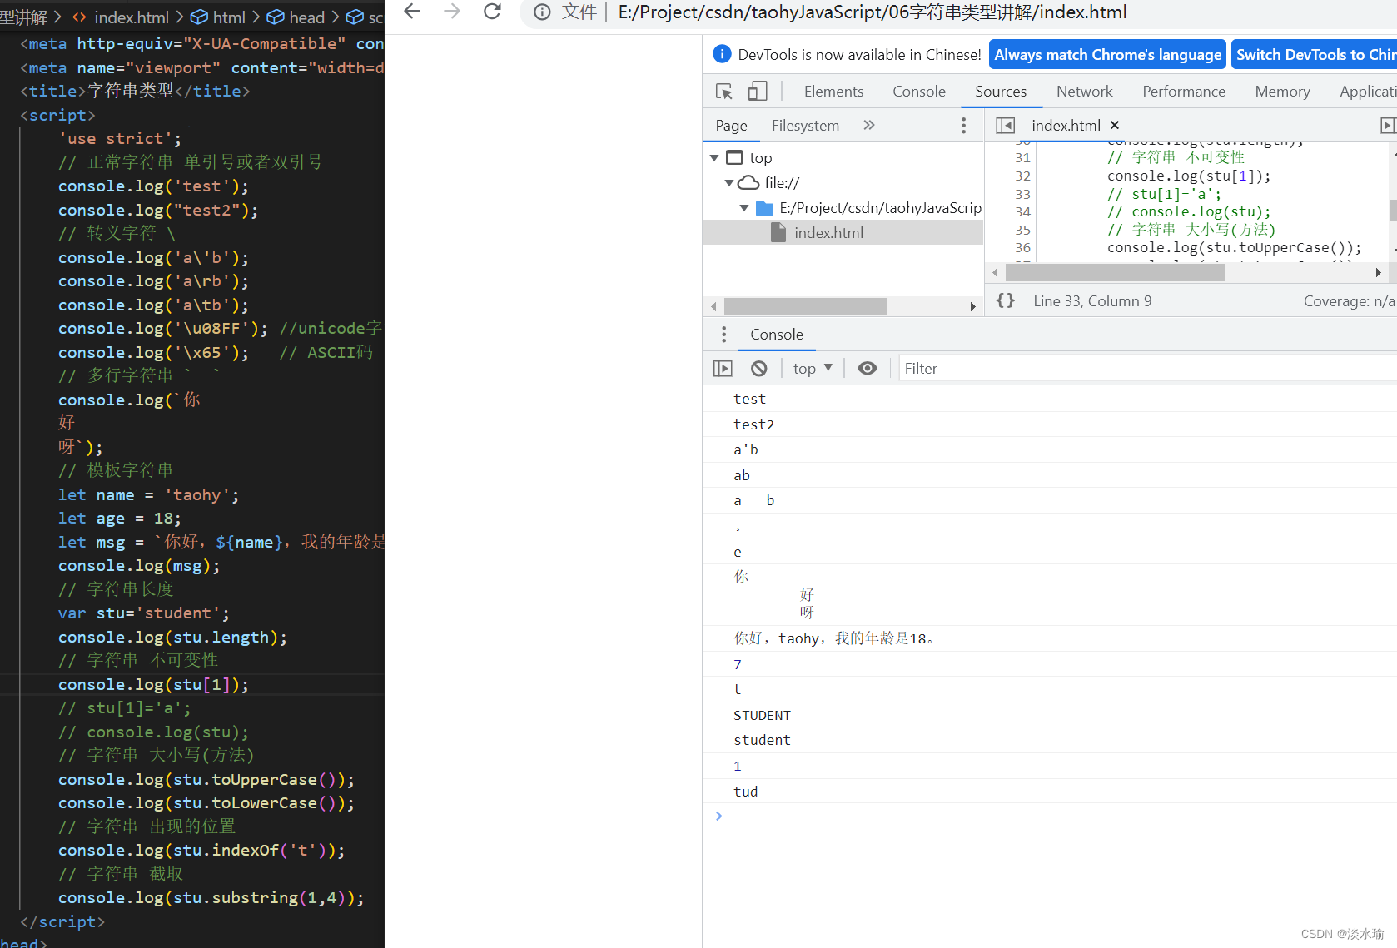The width and height of the screenshot is (1397, 948).
Task: Click the browser address bar URL
Action: 872,12
